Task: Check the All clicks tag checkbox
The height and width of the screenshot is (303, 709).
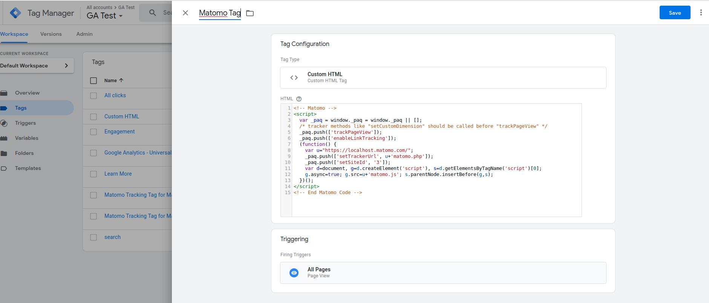Action: point(93,96)
